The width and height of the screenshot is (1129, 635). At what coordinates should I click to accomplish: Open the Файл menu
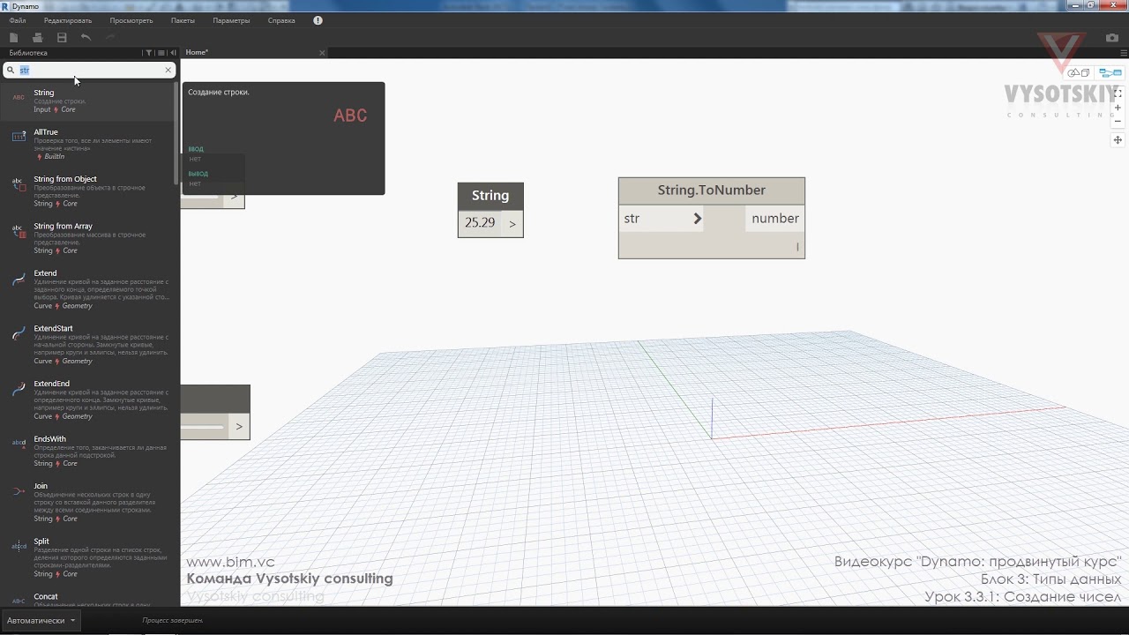tap(18, 20)
